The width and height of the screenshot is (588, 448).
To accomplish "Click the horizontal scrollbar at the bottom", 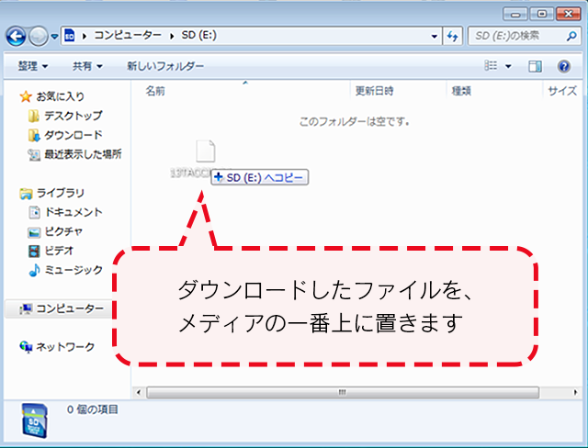I will 340,392.
